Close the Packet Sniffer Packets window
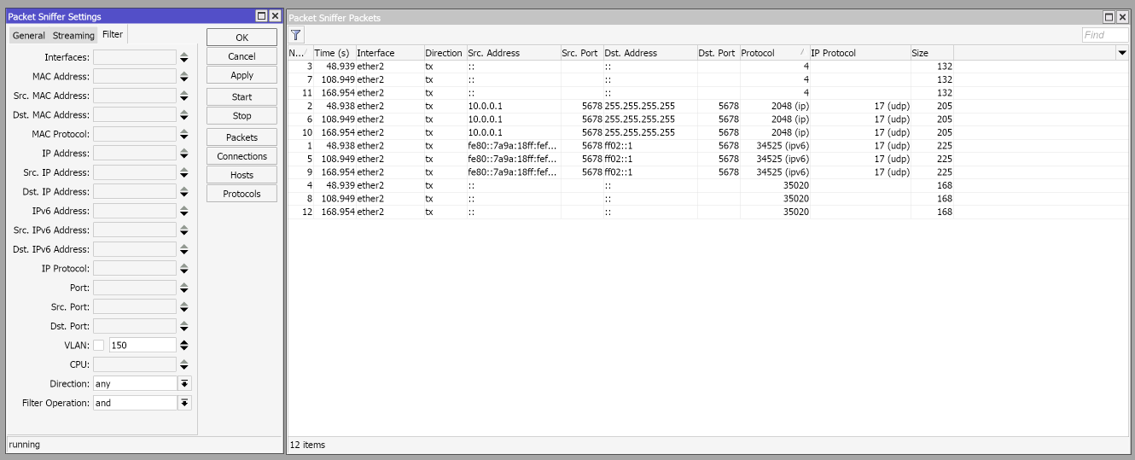1135x460 pixels. coord(1122,17)
